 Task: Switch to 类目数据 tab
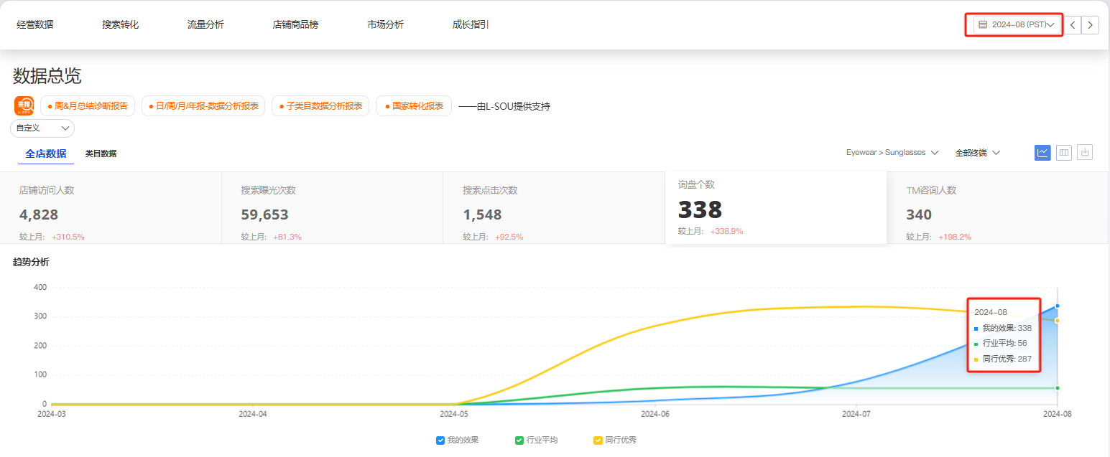tap(101, 154)
